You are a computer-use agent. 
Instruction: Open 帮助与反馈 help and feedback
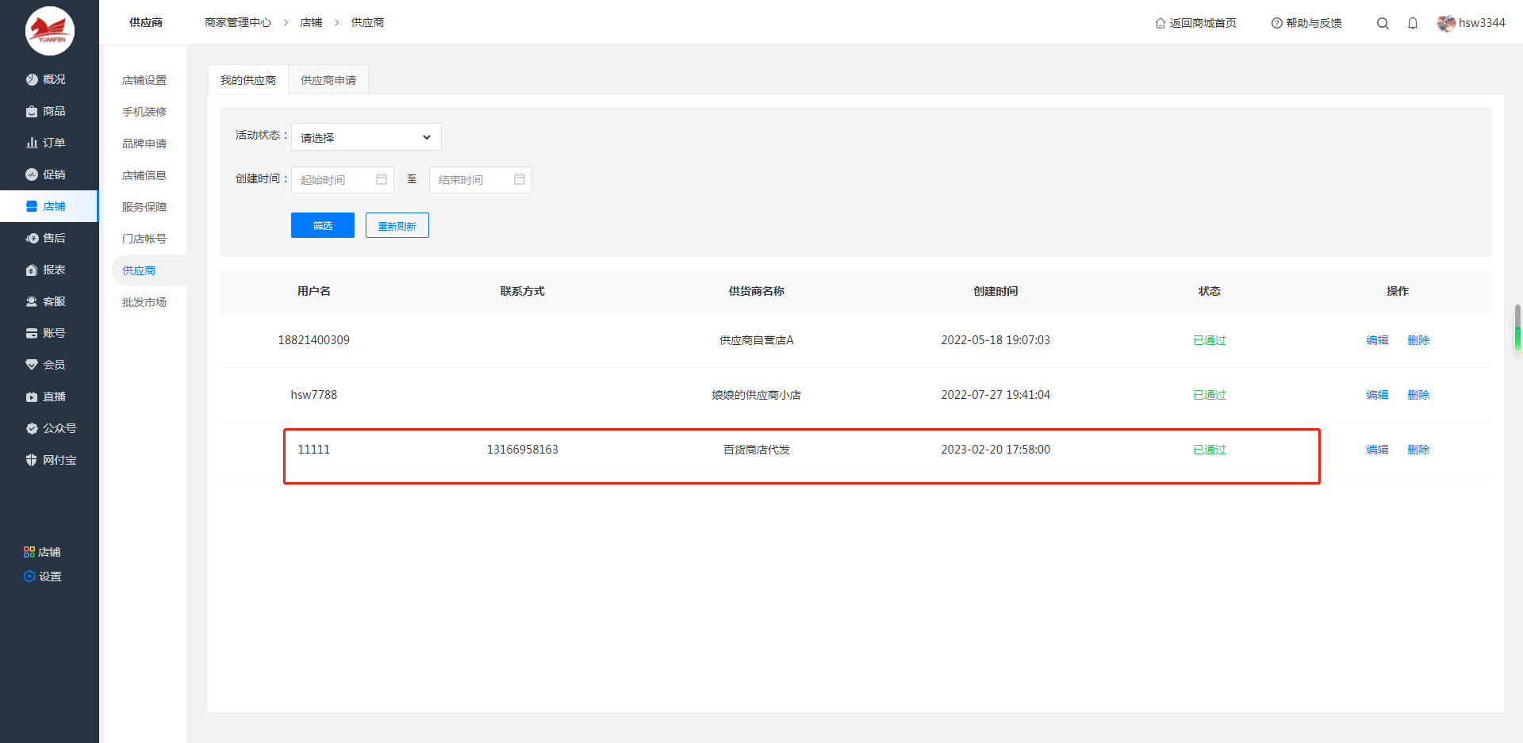coord(1306,23)
